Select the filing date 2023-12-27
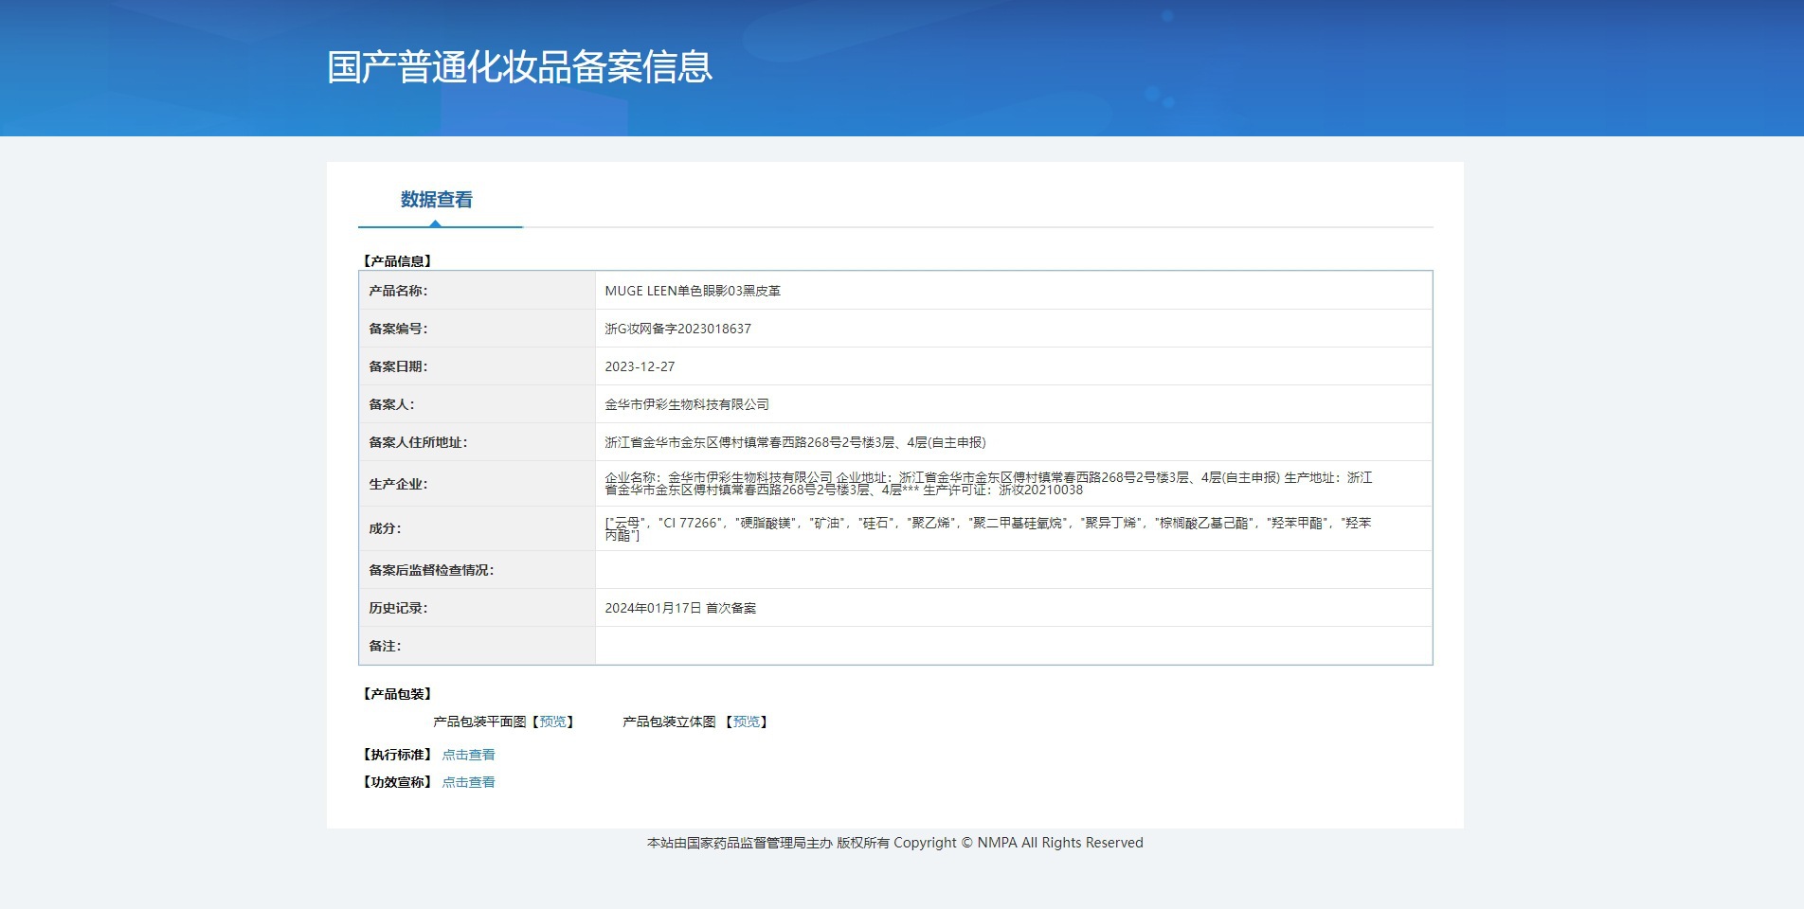This screenshot has height=909, width=1804. (640, 366)
